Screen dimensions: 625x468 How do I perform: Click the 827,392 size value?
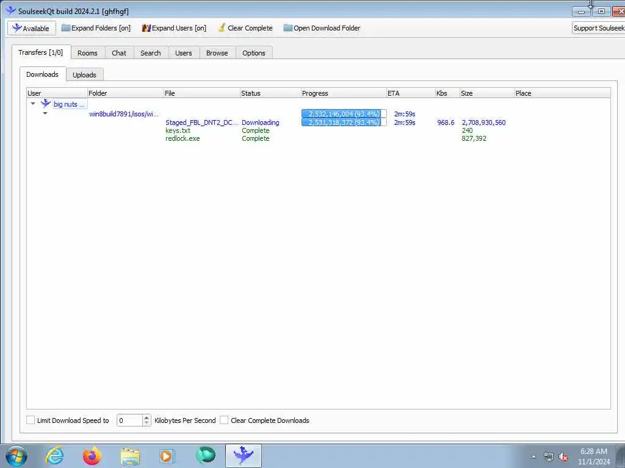pos(474,138)
